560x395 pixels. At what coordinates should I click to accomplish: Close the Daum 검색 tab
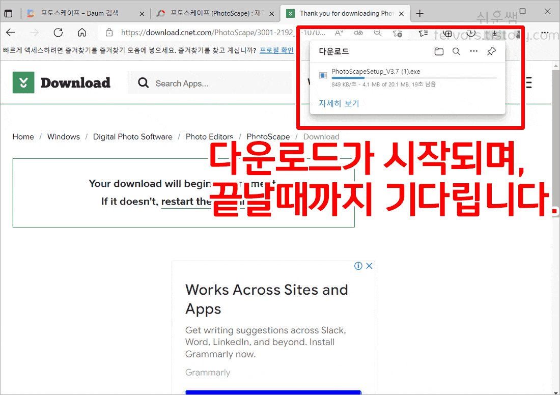142,14
